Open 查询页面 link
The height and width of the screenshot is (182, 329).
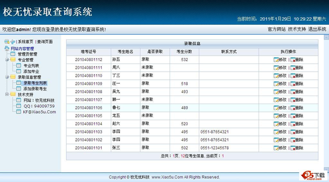(x=45, y=42)
